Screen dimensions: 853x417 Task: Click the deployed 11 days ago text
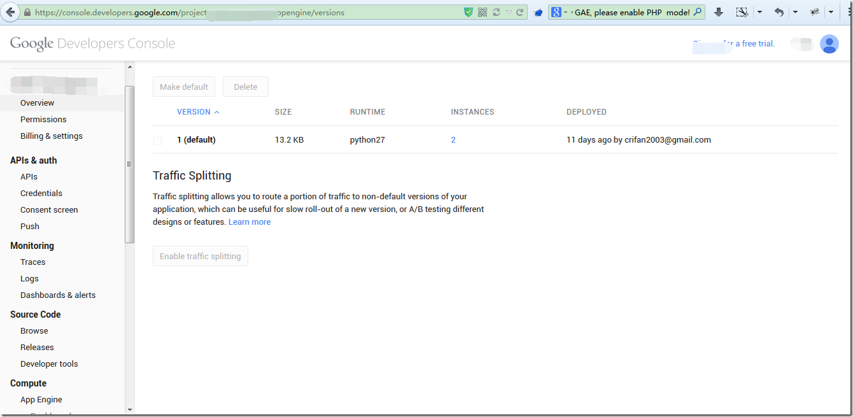[x=638, y=140]
